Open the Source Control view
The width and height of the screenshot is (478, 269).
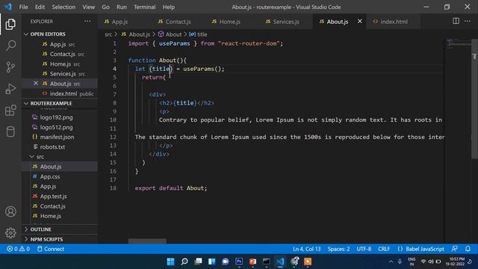click(10, 67)
